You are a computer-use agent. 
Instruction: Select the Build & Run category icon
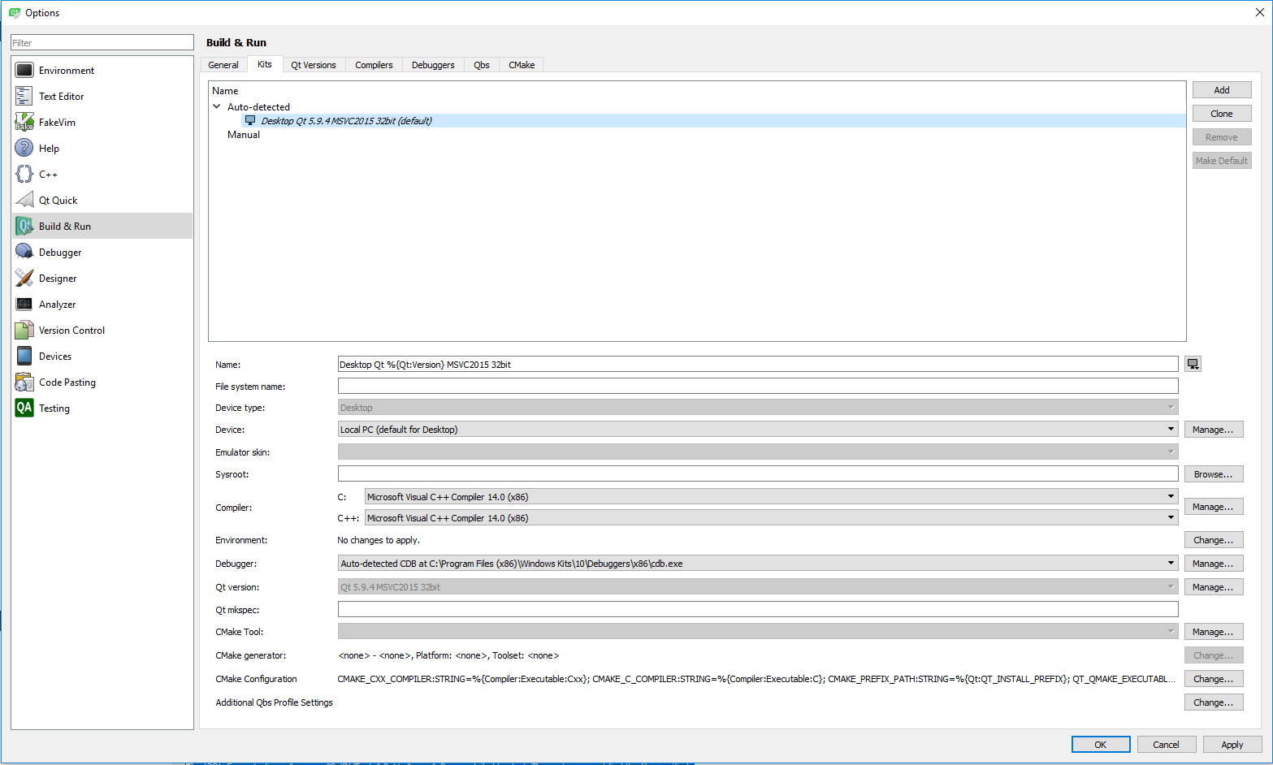[24, 227]
